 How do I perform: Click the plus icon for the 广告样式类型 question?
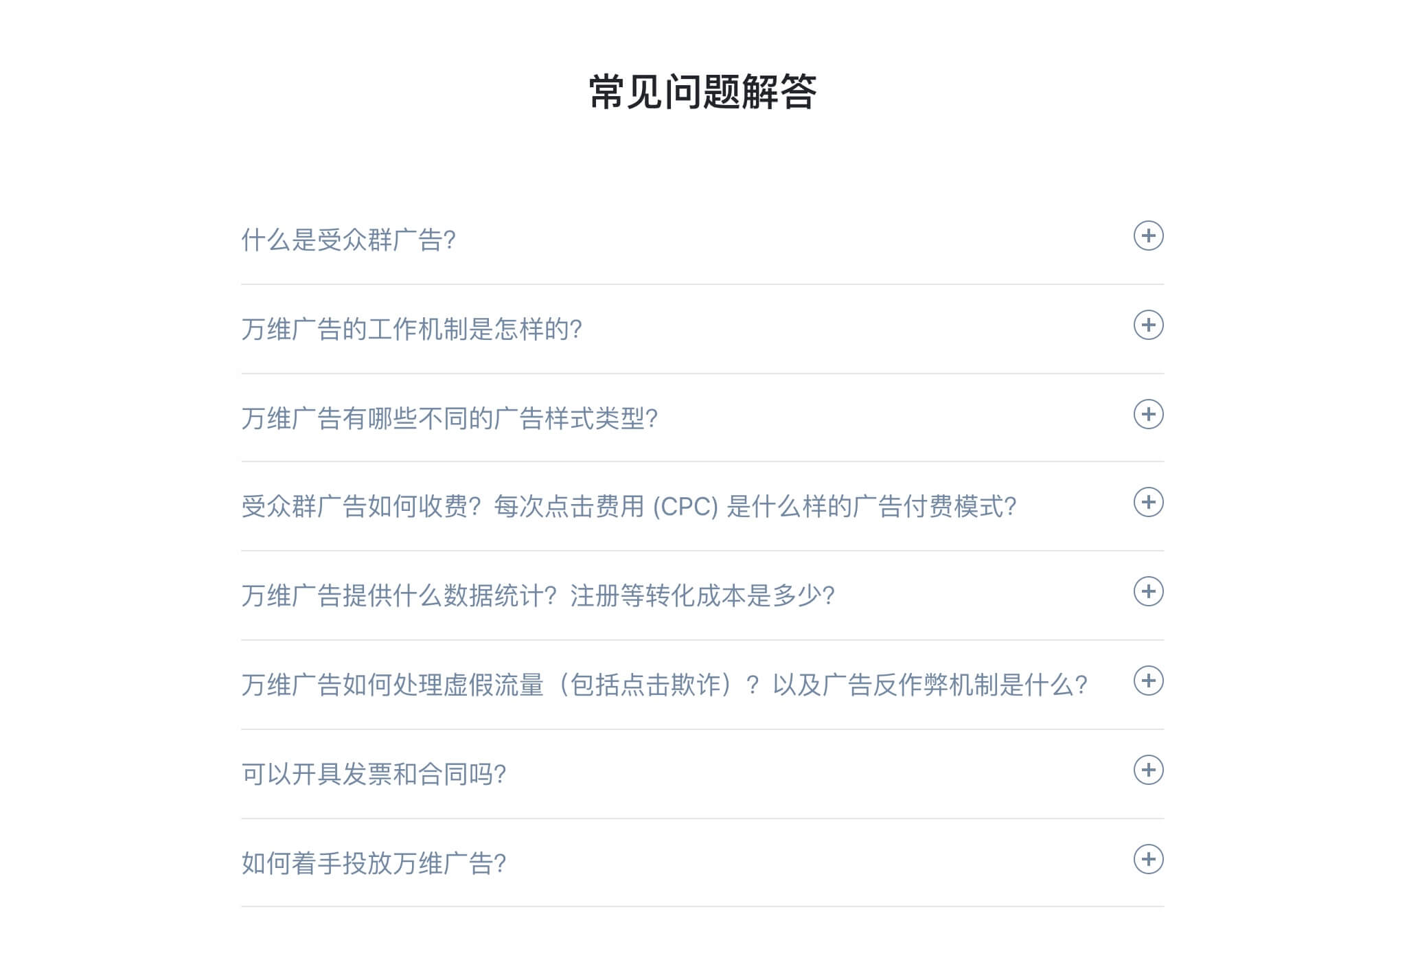click(x=1147, y=414)
